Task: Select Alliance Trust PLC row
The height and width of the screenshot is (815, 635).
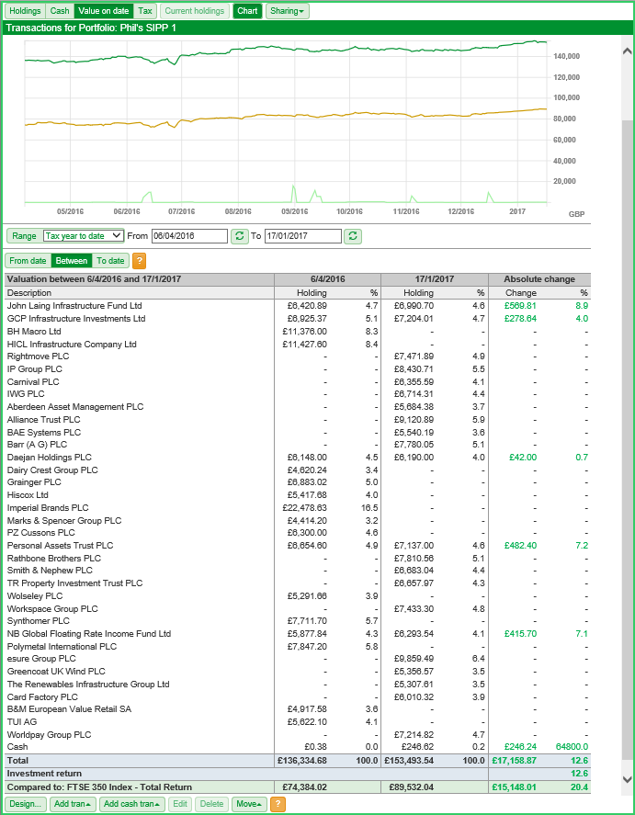Action: click(298, 420)
